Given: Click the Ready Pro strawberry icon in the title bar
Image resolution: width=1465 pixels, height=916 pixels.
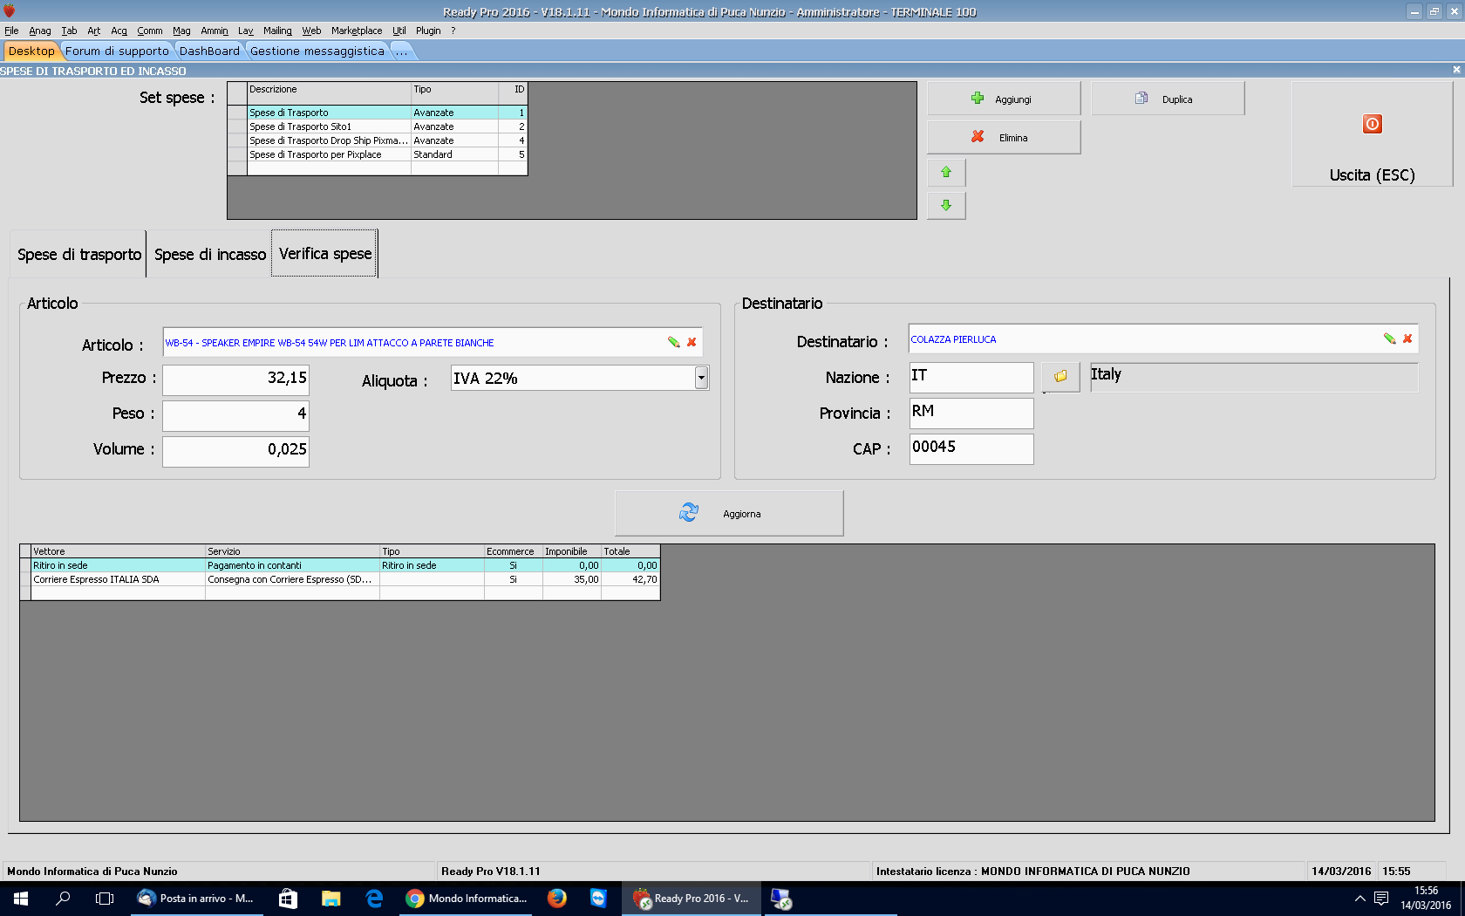Looking at the screenshot, I should coord(10,11).
